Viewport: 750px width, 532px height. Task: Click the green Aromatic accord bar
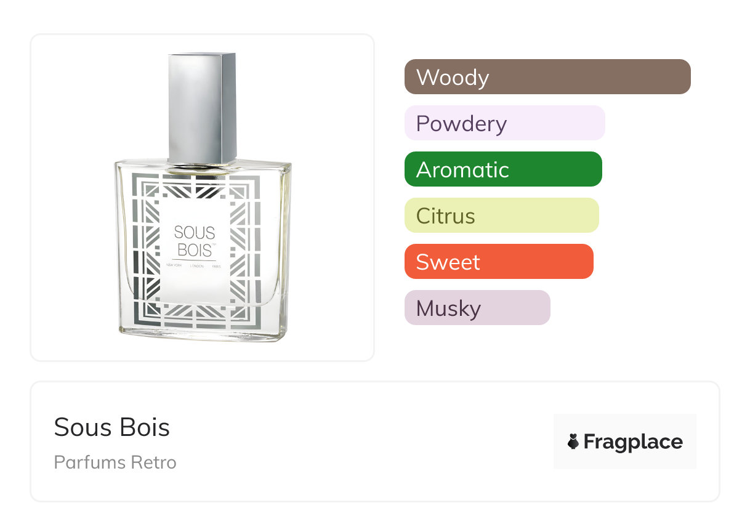(502, 169)
